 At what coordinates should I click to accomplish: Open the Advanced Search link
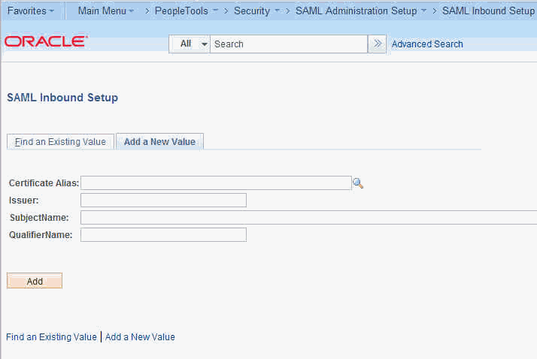pos(427,44)
